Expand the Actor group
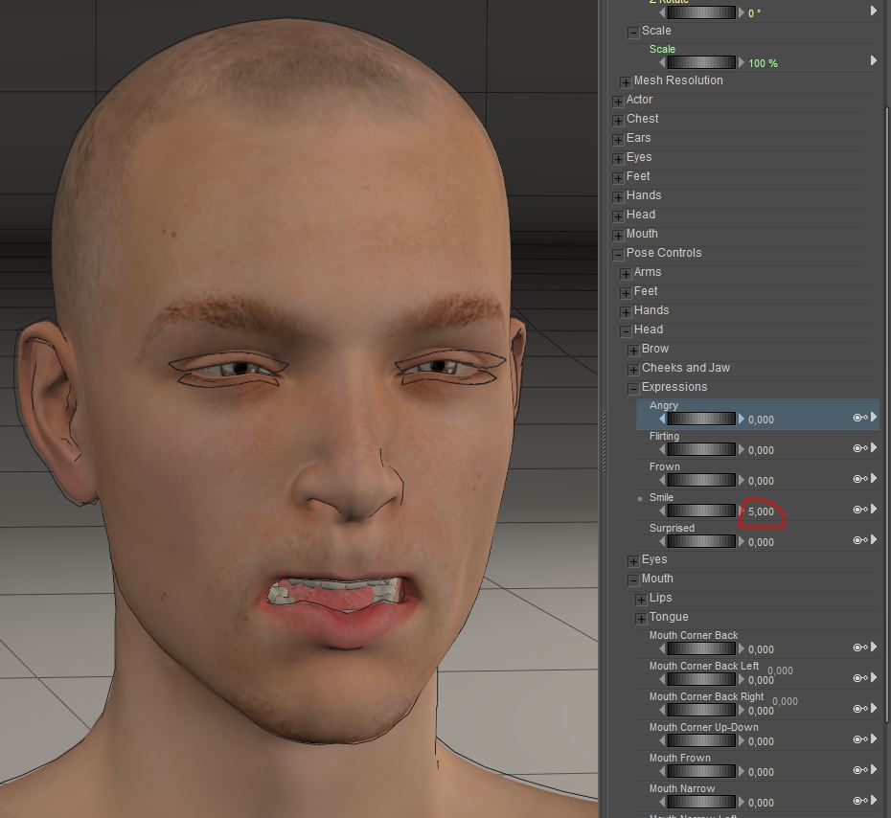The width and height of the screenshot is (891, 818). click(x=618, y=102)
